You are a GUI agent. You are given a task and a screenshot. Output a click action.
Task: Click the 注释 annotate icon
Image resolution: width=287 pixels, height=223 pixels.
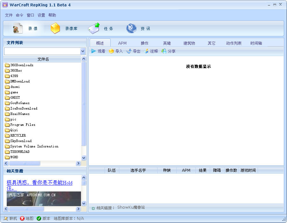point(146,51)
